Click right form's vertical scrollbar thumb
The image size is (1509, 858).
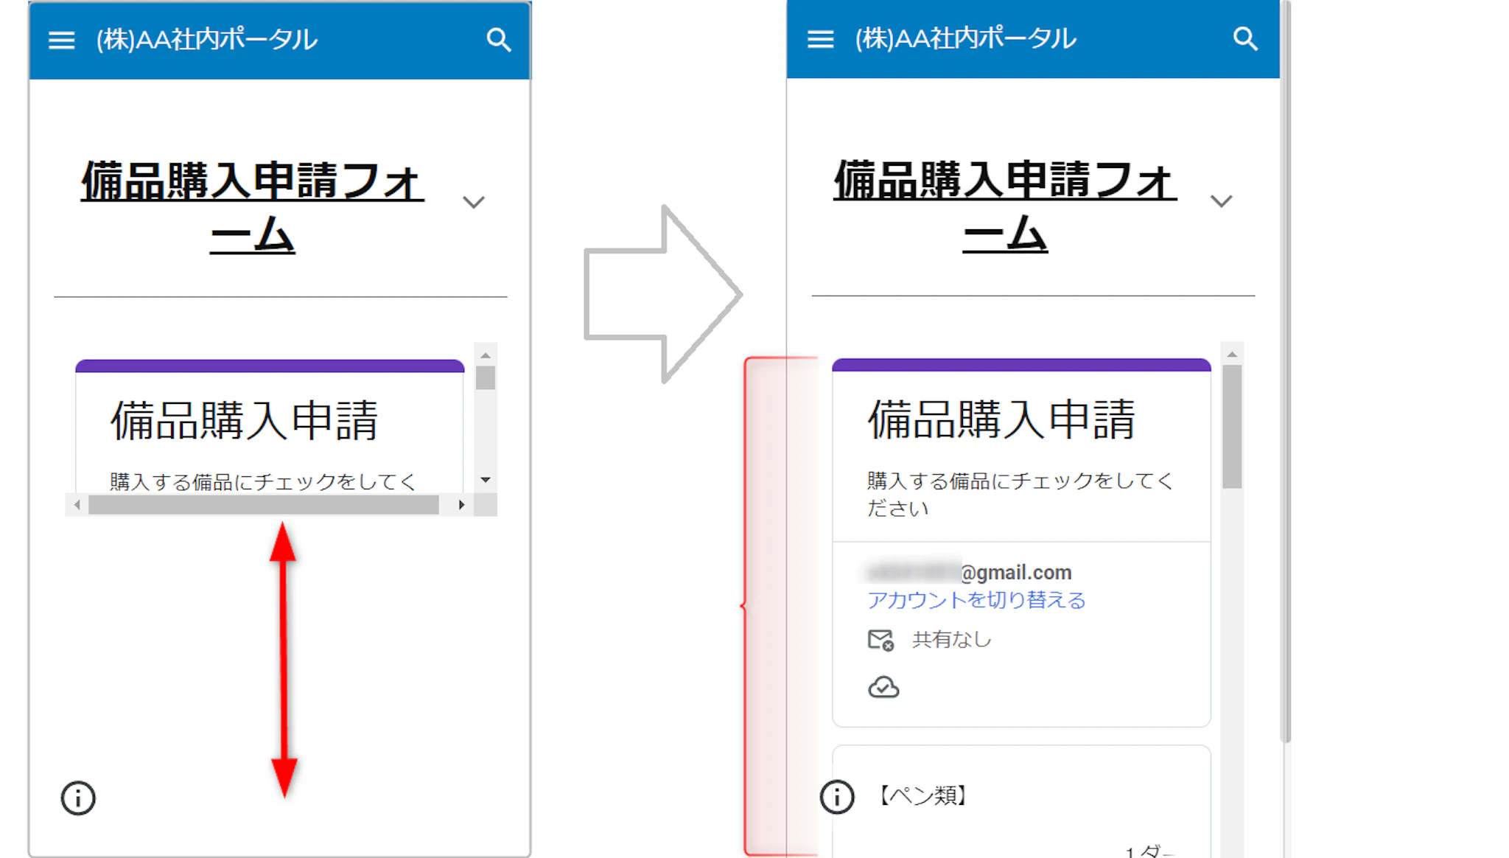(x=1232, y=426)
